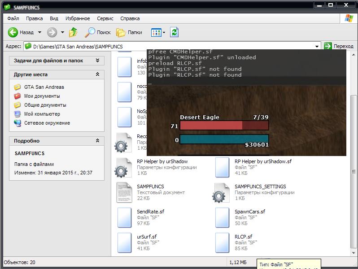Click the grey Forward arrow icon

coord(52,32)
